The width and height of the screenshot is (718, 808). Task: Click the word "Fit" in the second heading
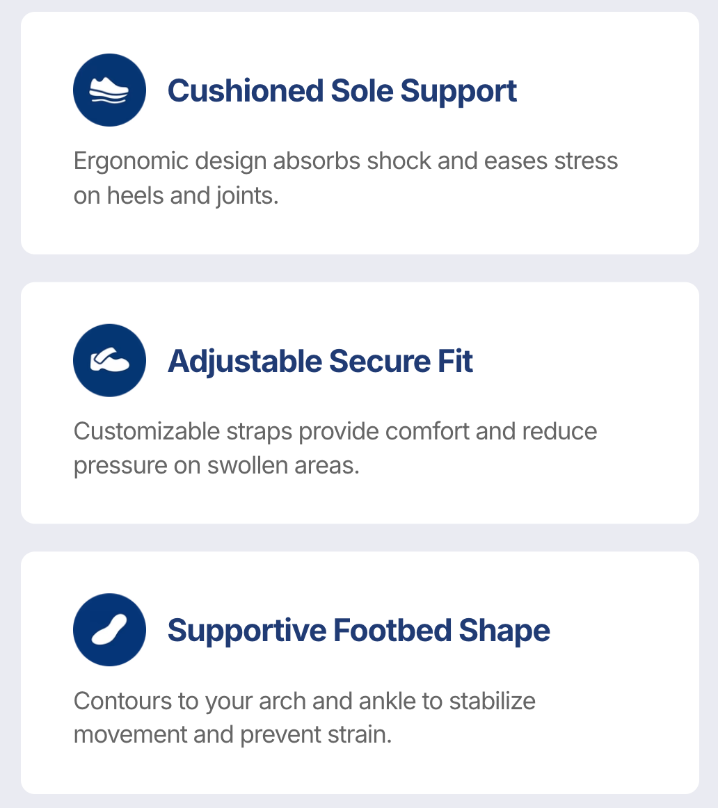tap(457, 361)
